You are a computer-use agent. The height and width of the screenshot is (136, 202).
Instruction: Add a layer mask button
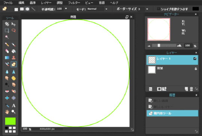click(159, 89)
